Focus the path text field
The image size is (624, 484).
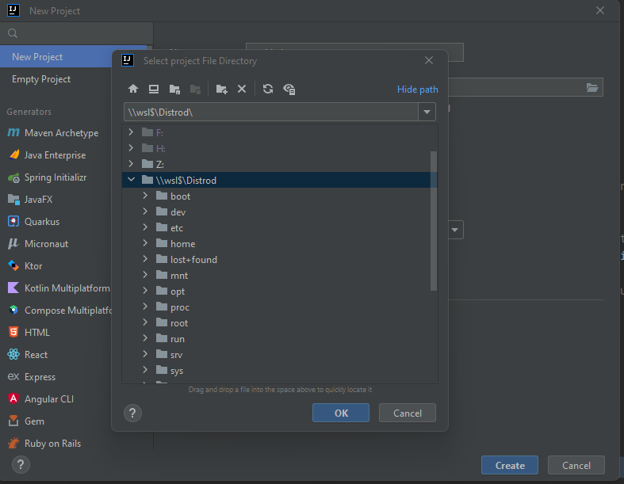click(271, 112)
